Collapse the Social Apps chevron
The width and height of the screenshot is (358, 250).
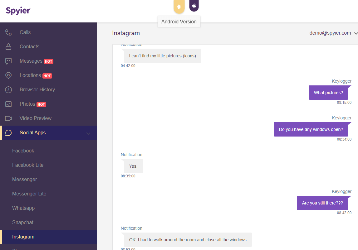click(x=88, y=133)
